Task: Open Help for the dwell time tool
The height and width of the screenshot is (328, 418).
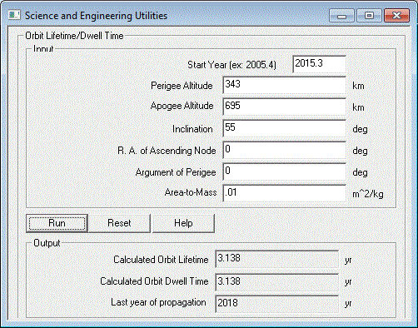Action: pyautogui.click(x=183, y=223)
